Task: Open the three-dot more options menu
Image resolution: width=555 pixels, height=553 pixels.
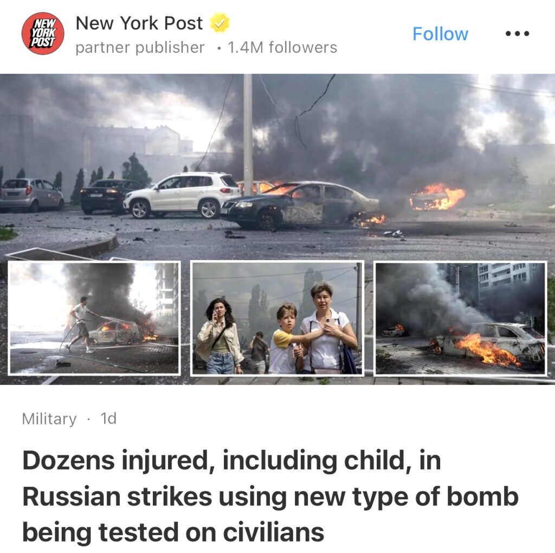Action: 517,34
